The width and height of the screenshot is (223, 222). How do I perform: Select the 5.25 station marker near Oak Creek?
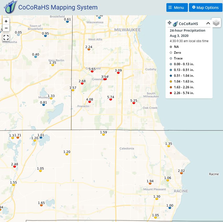pyautogui.click(x=134, y=103)
